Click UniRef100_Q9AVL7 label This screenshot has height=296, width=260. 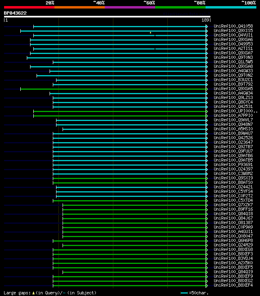click(233, 120)
